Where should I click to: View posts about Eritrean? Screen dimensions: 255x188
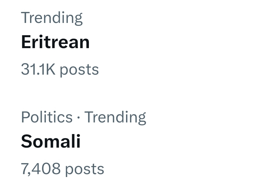tap(55, 42)
